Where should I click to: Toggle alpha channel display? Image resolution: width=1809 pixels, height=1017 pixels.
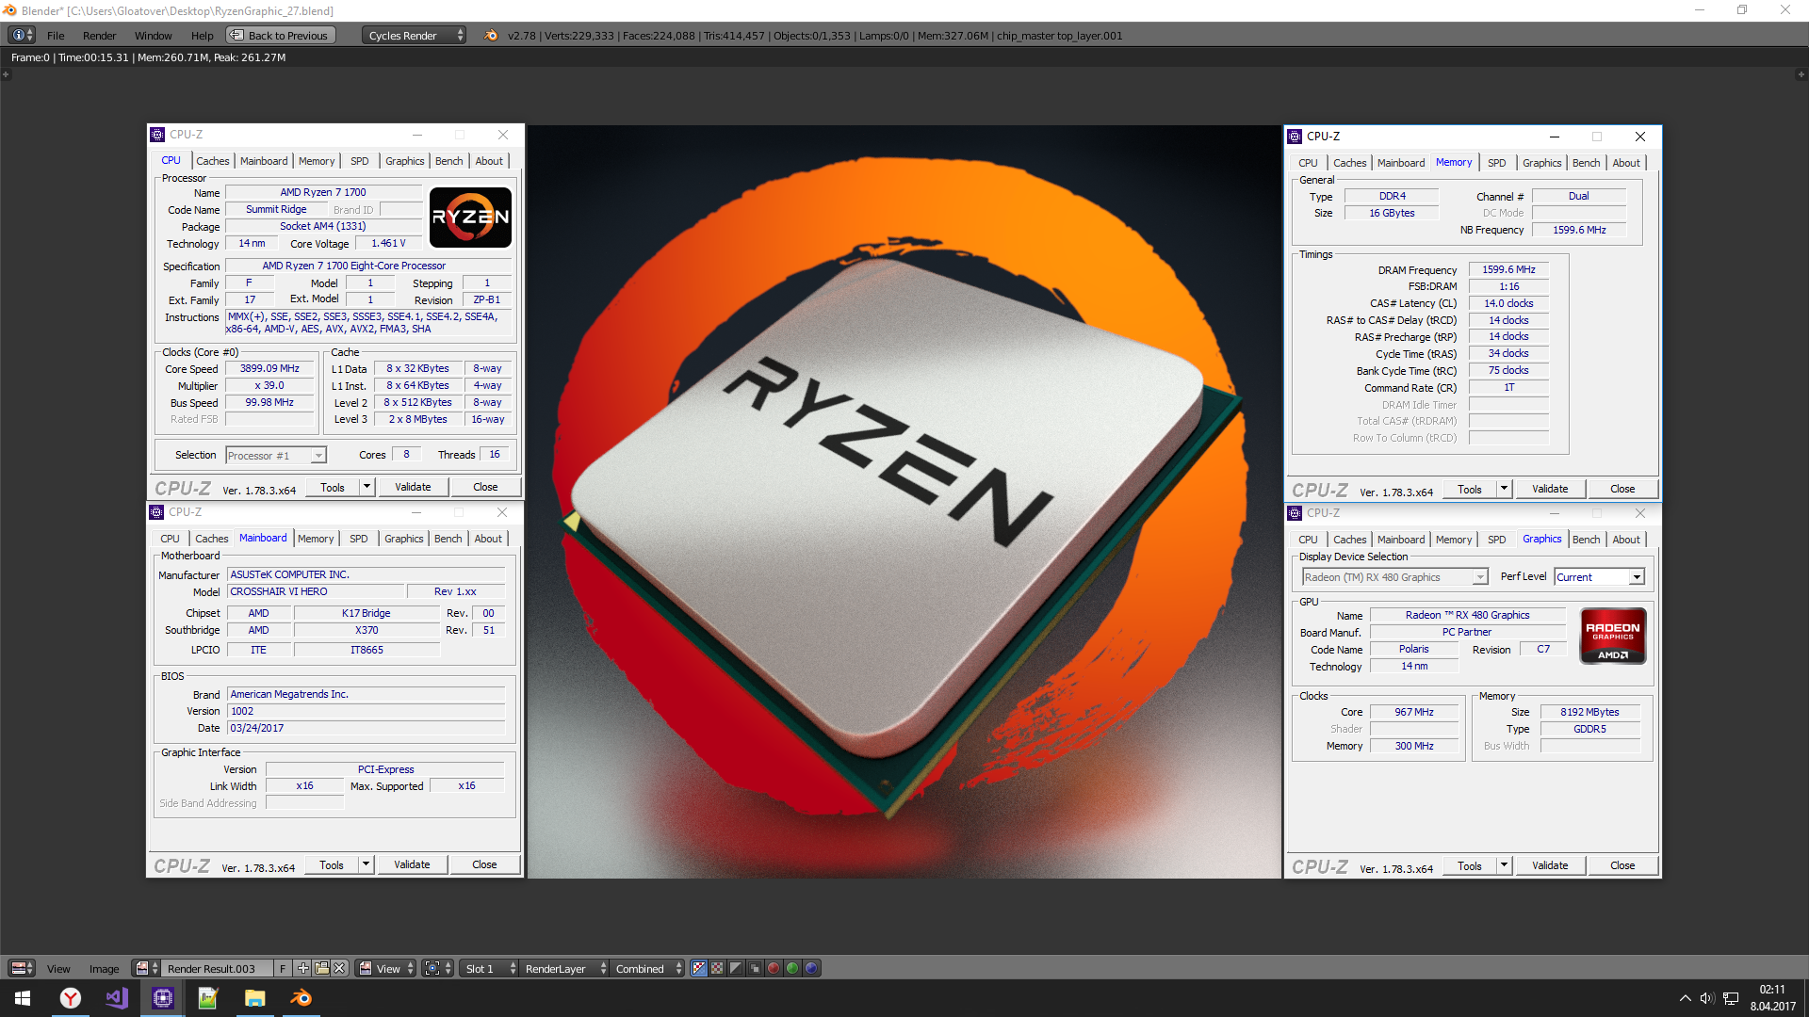click(x=736, y=968)
